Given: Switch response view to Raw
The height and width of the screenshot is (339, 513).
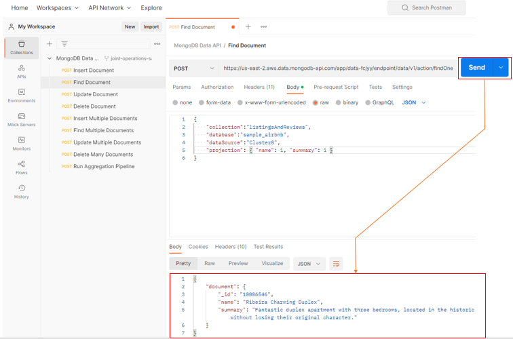Looking at the screenshot, I should pos(210,264).
